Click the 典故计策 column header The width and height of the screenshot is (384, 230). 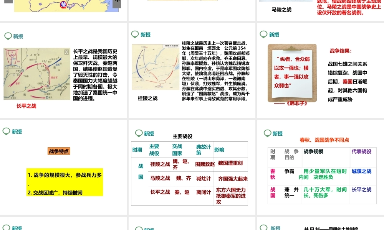[203, 150]
